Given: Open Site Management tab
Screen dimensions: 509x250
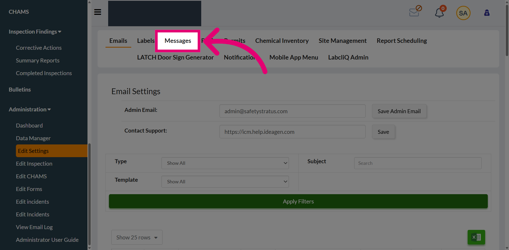Looking at the screenshot, I should pos(343,41).
